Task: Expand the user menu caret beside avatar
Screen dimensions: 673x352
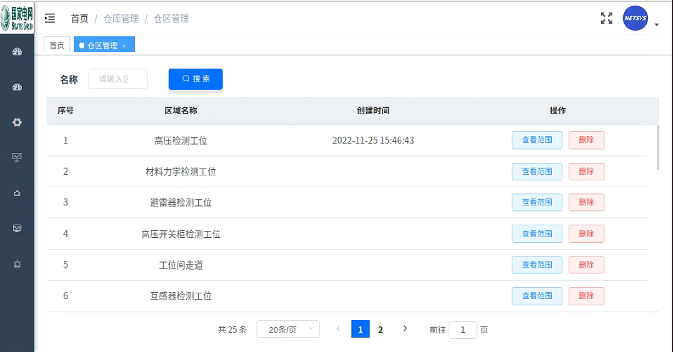Action: [x=657, y=25]
